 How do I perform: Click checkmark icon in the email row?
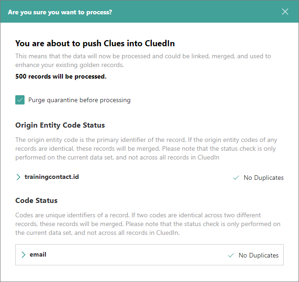coord(231,255)
